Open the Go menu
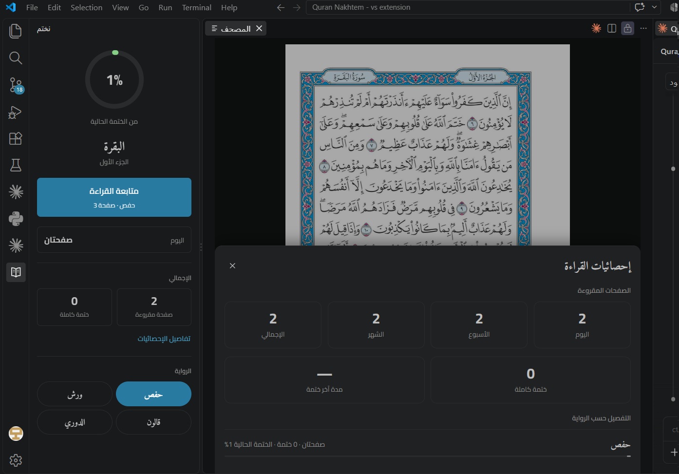Screen dimensions: 679x474 click(x=144, y=7)
